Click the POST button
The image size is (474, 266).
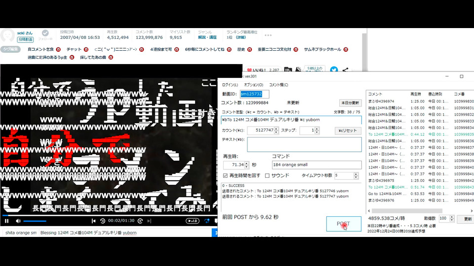(344, 224)
